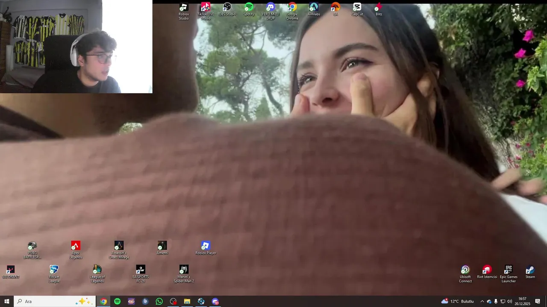Select the EA desktop icon
Viewport: 547px width, 307px height.
pyautogui.click(x=335, y=9)
